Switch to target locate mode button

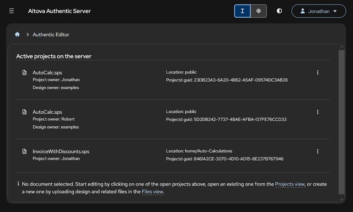click(x=259, y=11)
